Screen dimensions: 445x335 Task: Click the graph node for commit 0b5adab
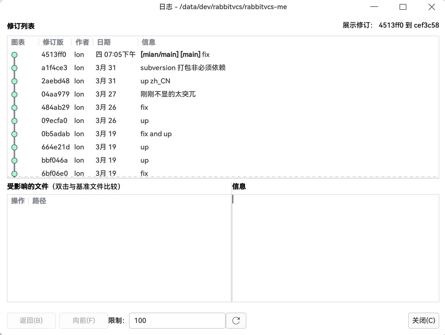[14, 134]
